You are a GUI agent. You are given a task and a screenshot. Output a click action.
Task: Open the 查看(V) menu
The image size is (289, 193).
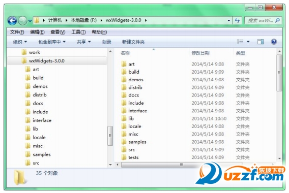pos(58,32)
